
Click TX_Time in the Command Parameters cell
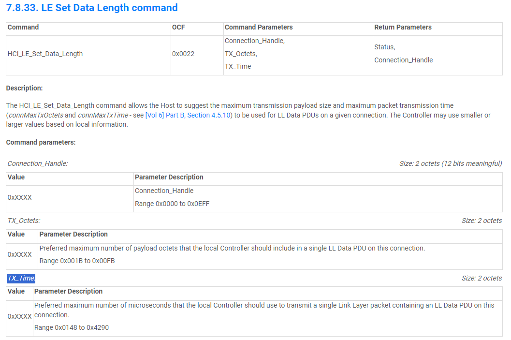coord(238,66)
